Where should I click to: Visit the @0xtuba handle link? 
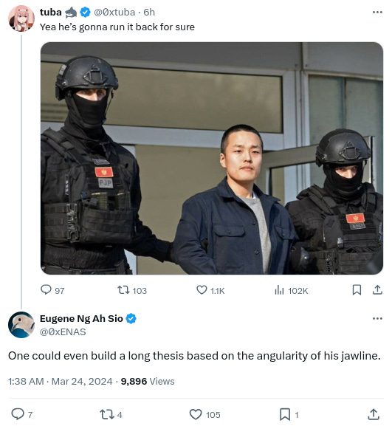(x=114, y=13)
